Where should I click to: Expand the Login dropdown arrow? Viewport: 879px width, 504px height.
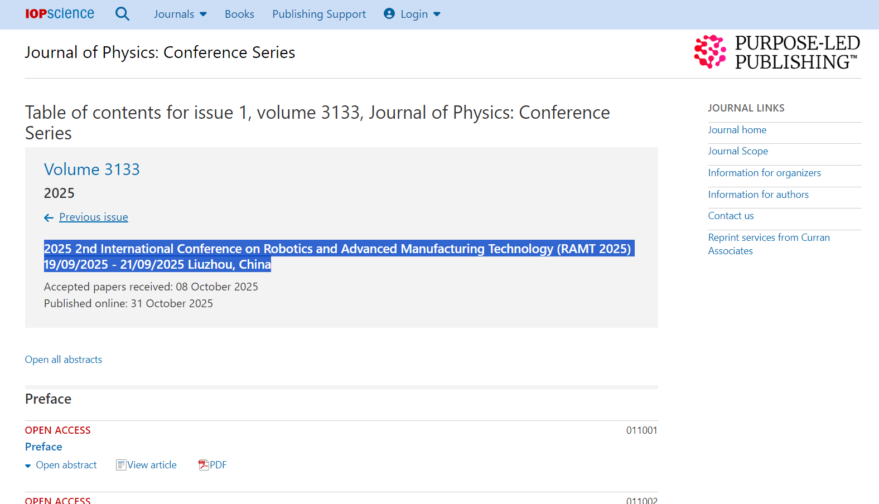(x=437, y=14)
